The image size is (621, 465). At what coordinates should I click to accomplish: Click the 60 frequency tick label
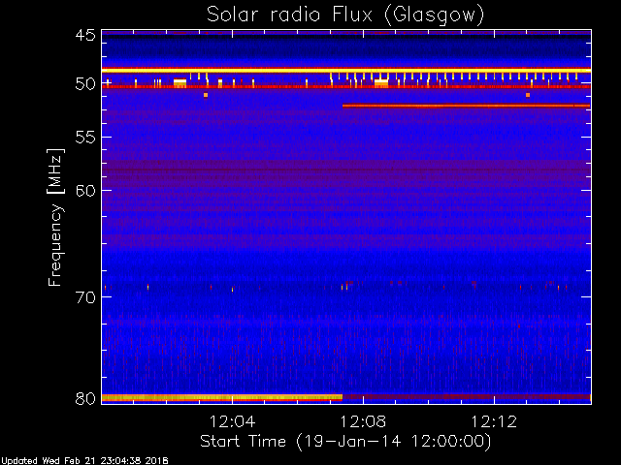[x=85, y=191]
